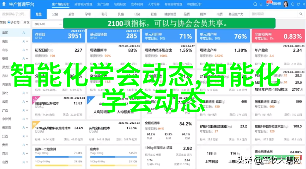Click the 年产胎次 2.34 card
Viewport: 306px width, 169px height.
click(x=278, y=56)
